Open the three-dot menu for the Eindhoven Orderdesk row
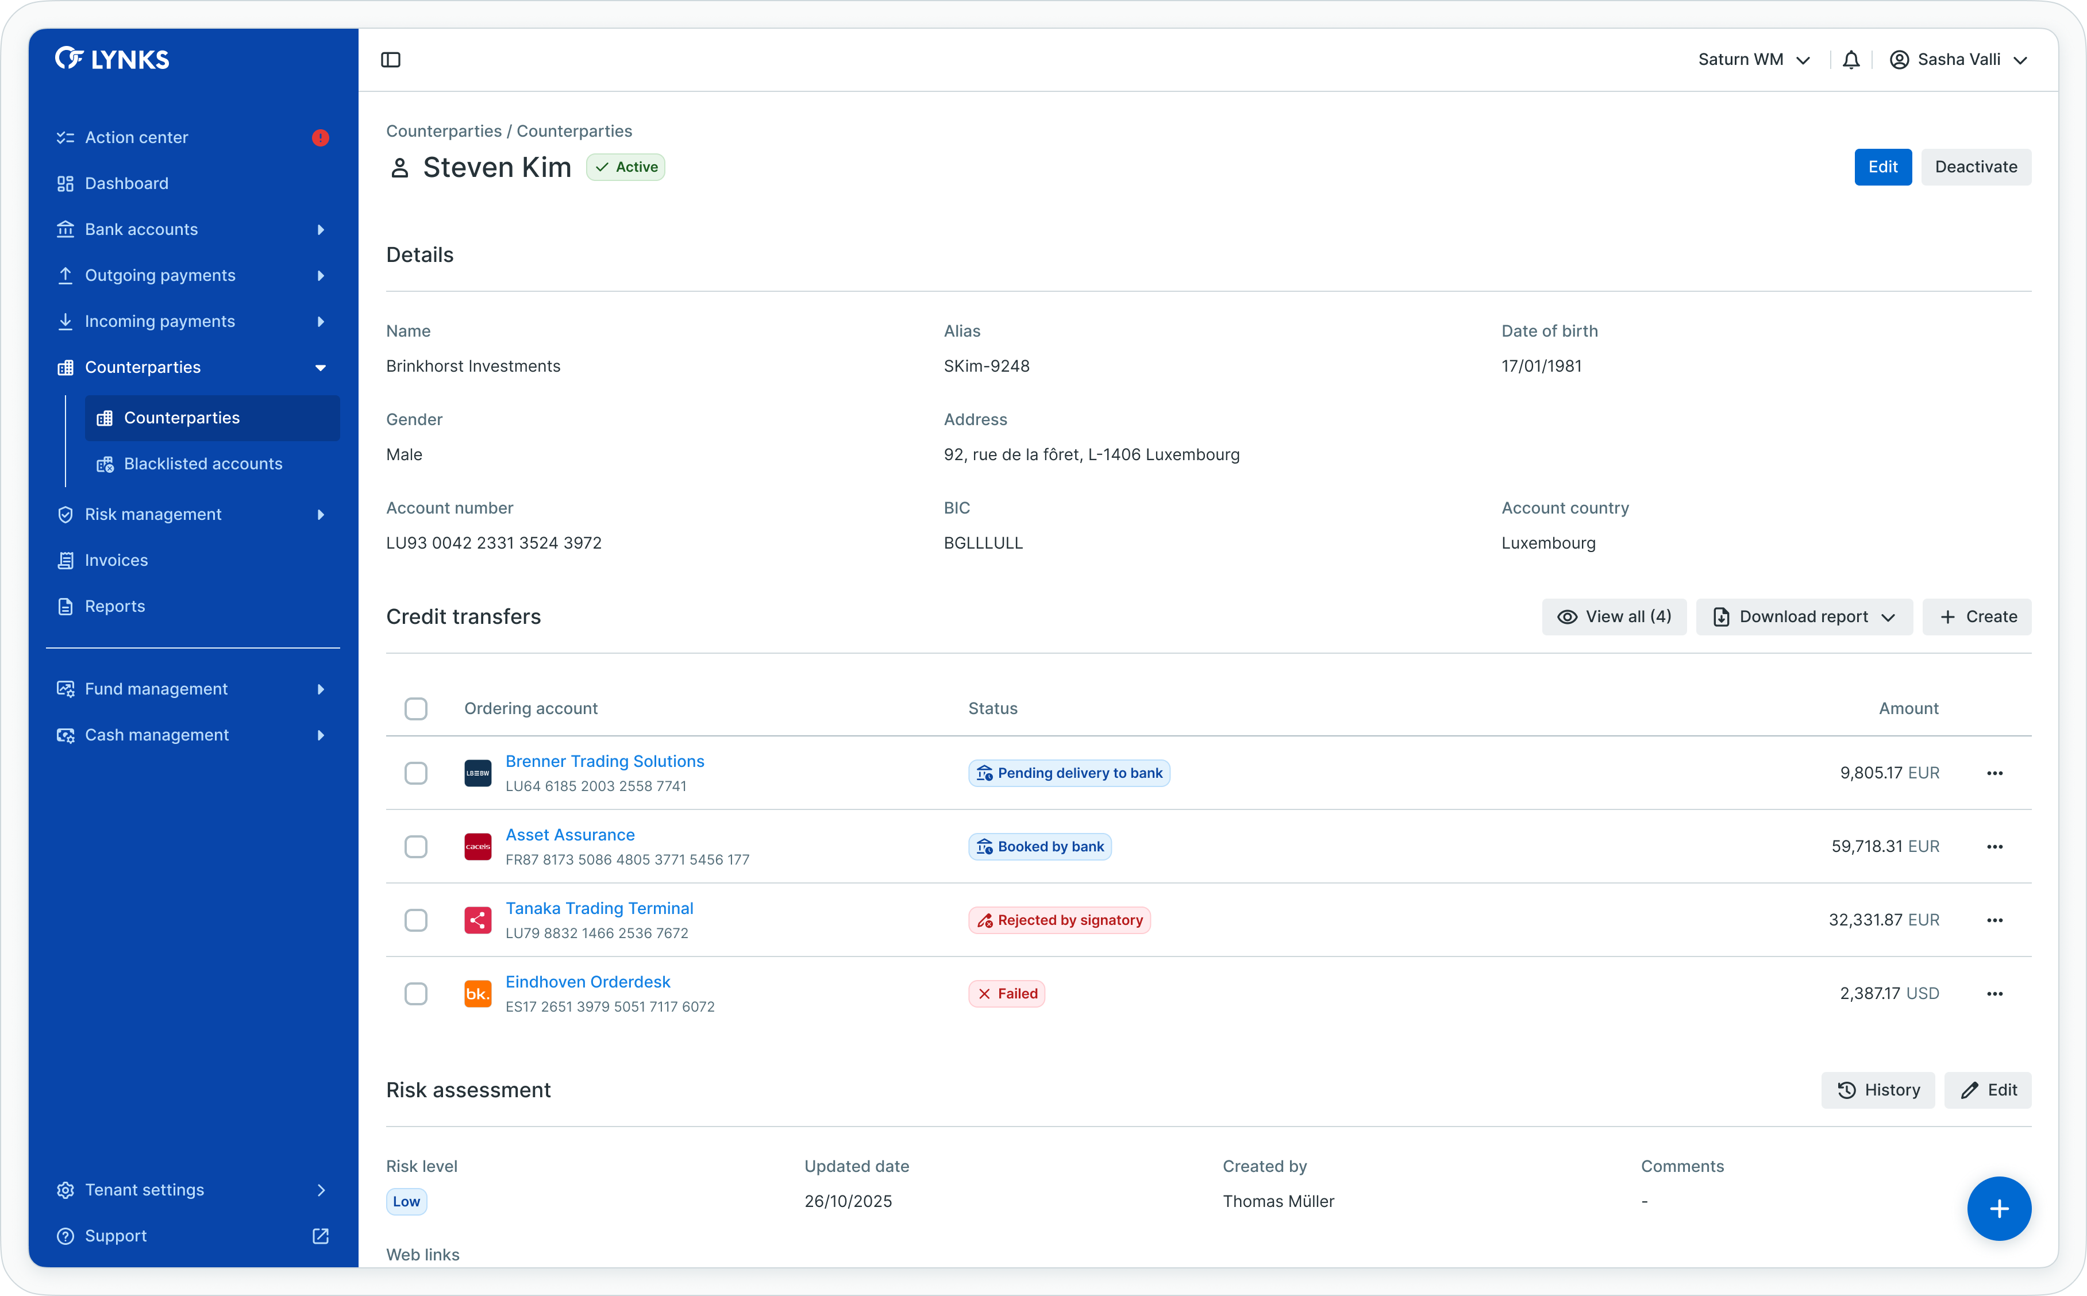 1994,994
